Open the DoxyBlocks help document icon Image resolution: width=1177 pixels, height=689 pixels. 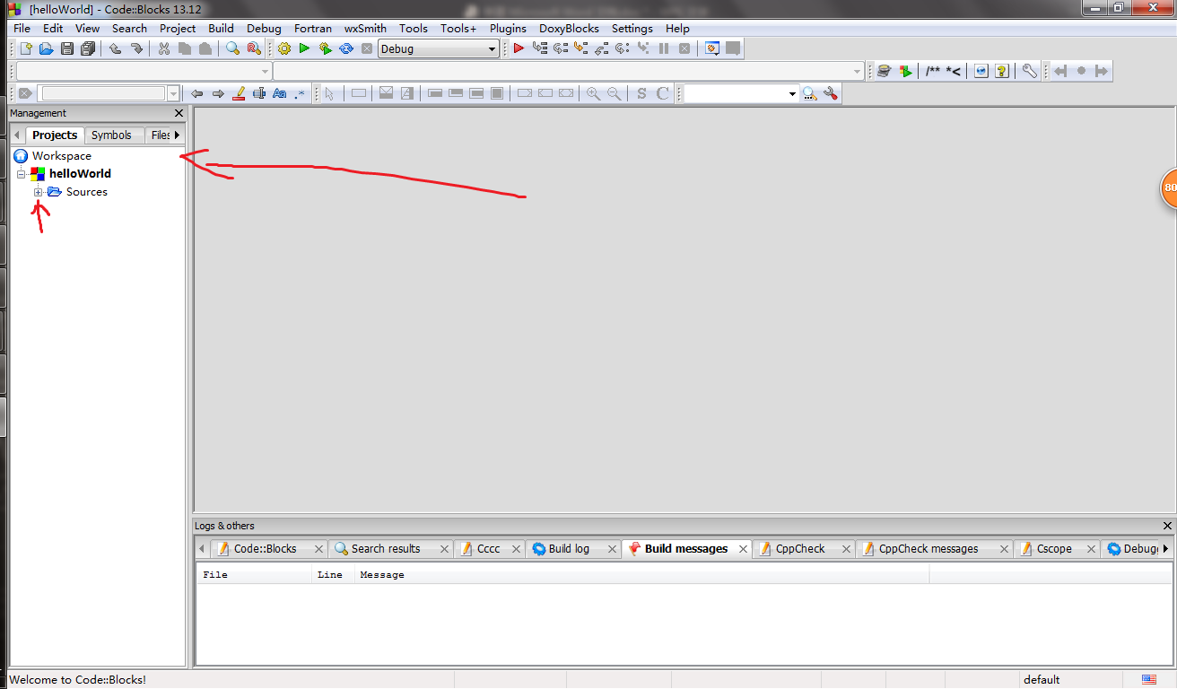coord(1002,71)
